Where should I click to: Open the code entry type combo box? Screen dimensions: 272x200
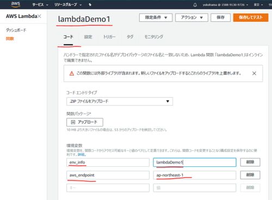pyautogui.click(x=120, y=101)
